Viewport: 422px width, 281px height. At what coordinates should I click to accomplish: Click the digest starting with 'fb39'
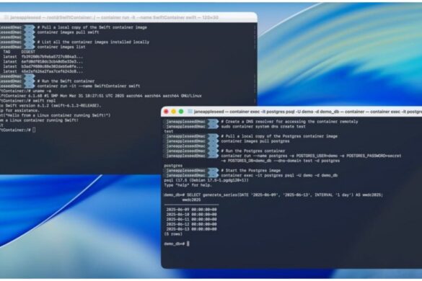tap(52, 57)
